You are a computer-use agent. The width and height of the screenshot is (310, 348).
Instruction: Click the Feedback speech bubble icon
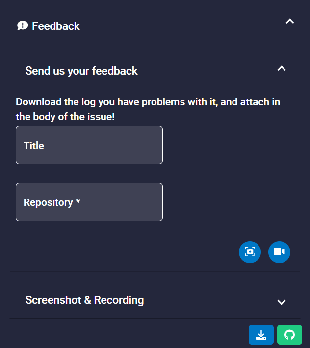pyautogui.click(x=23, y=26)
